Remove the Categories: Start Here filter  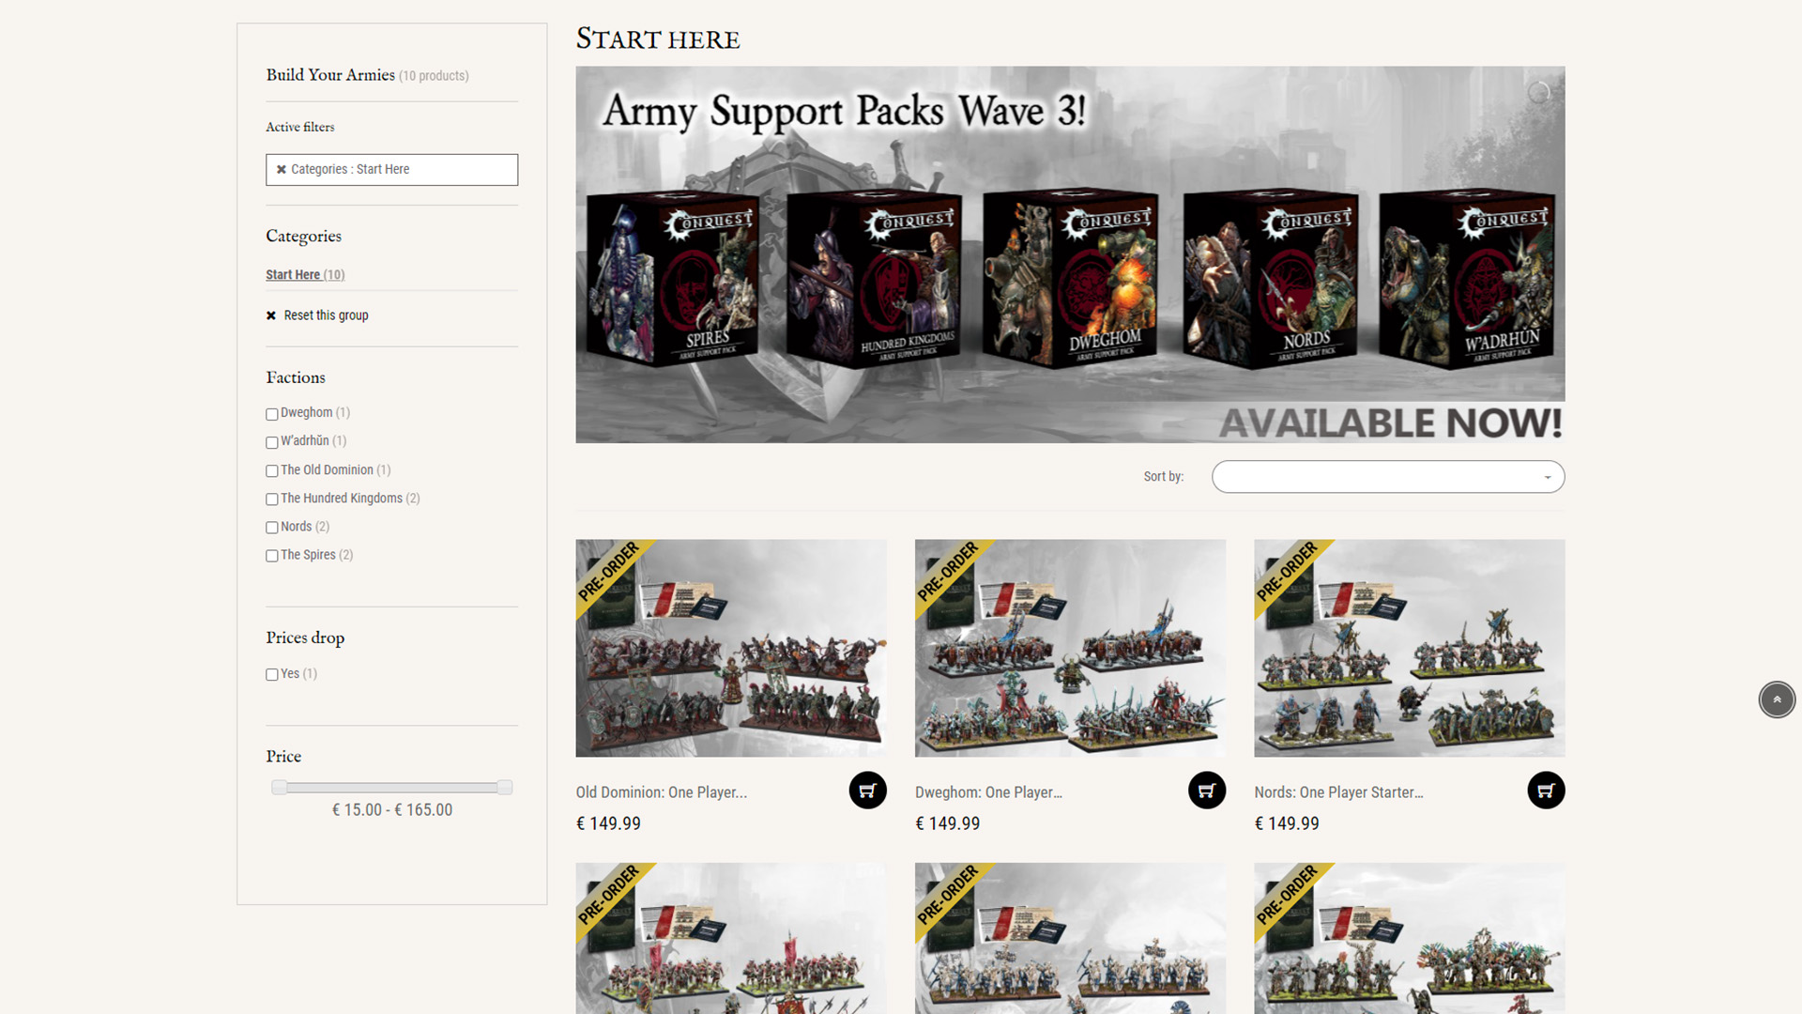(281, 170)
